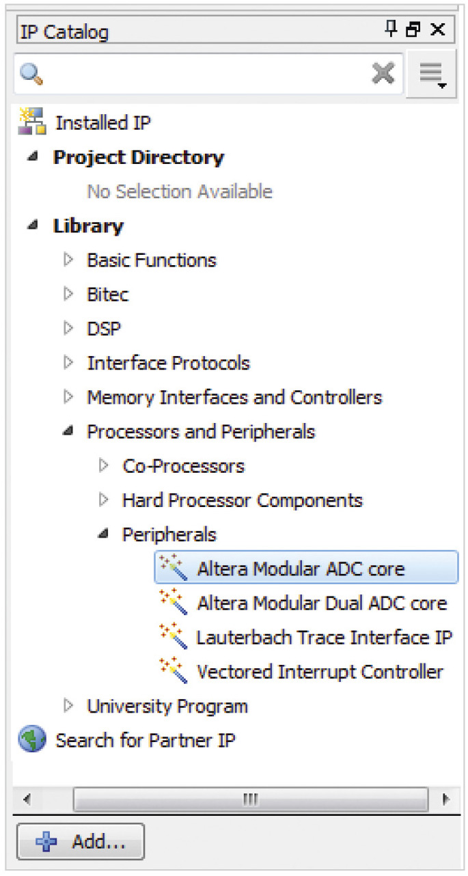The width and height of the screenshot is (468, 876).
Task: Pin the IP Catalog panel
Action: pos(391,29)
